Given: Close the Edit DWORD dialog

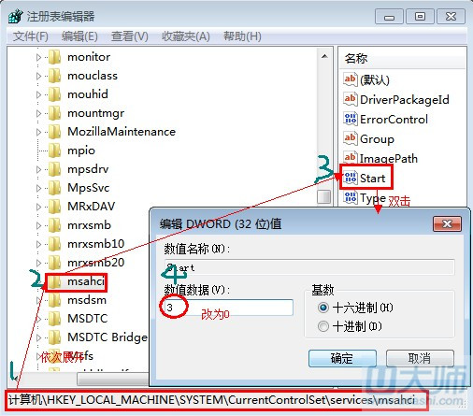Looking at the screenshot, I should click(447, 223).
